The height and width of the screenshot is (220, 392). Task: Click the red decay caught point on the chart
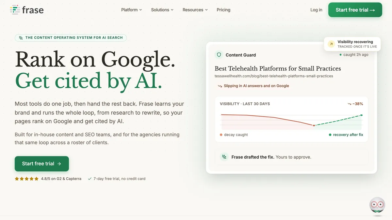click(x=314, y=125)
